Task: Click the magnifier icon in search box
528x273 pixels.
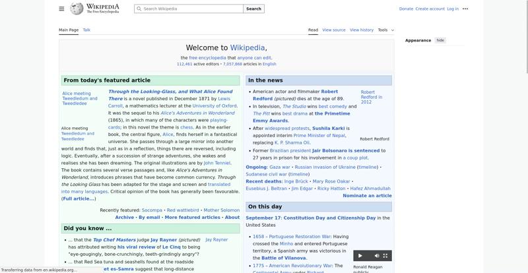Action: pyautogui.click(x=139, y=9)
